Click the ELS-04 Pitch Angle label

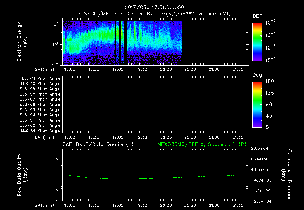40,115
